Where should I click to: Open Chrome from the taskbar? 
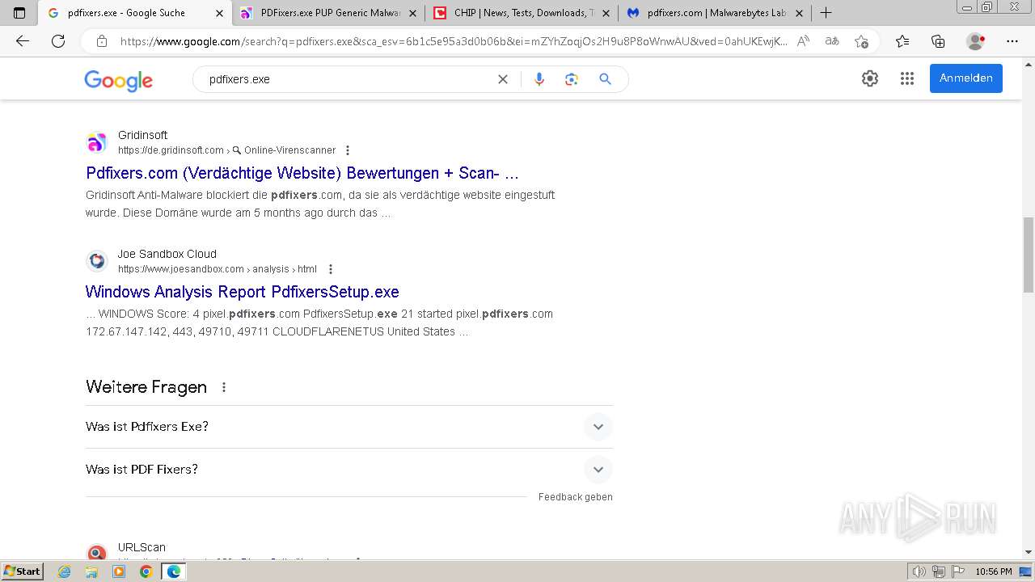coord(146,571)
